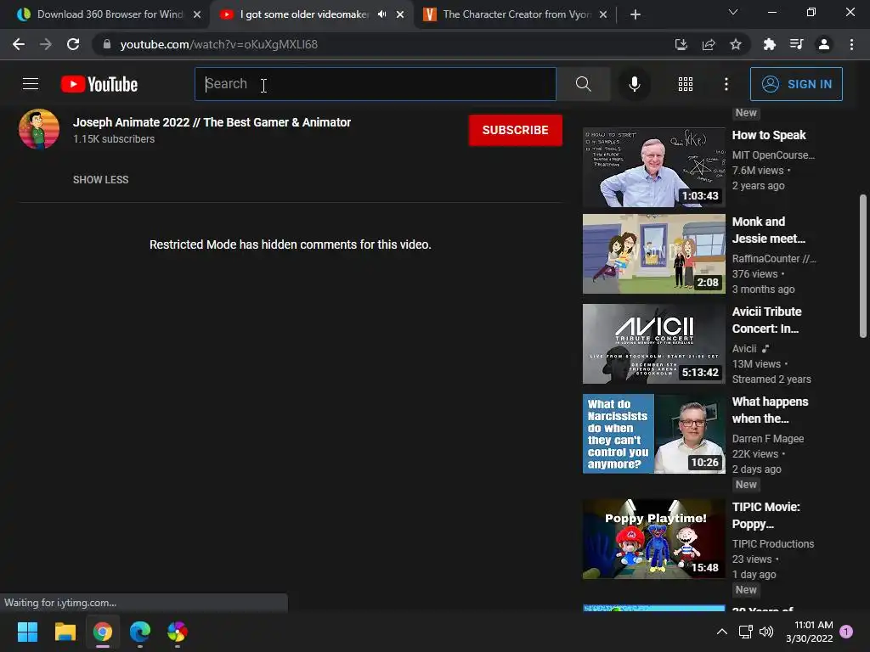Install app icon in address bar
Viewport: 870px width, 652px height.
tap(681, 44)
